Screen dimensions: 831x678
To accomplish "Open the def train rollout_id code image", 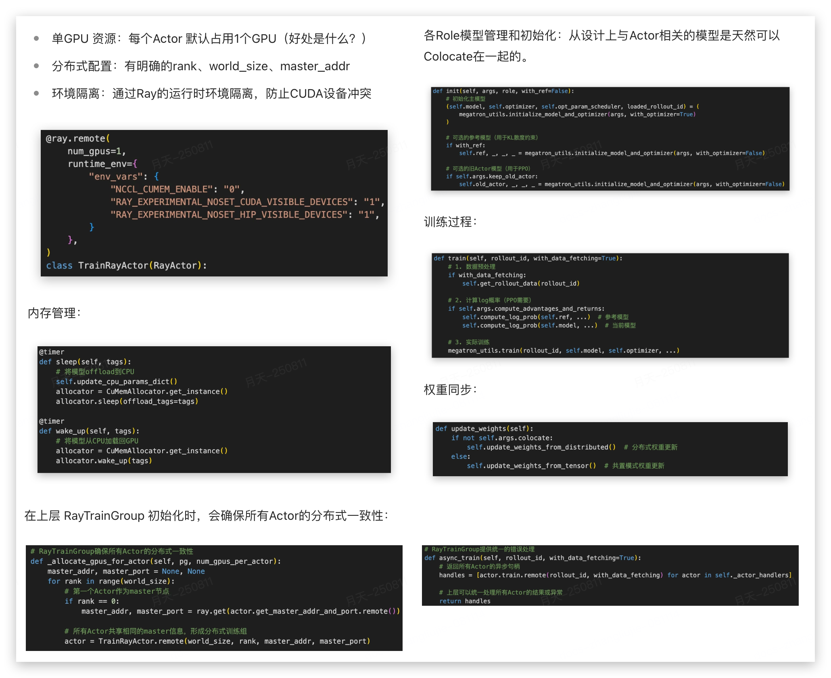I will (x=610, y=305).
